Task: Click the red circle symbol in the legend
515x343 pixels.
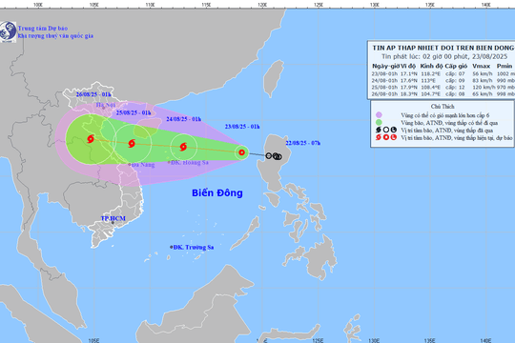Action: click(386, 137)
